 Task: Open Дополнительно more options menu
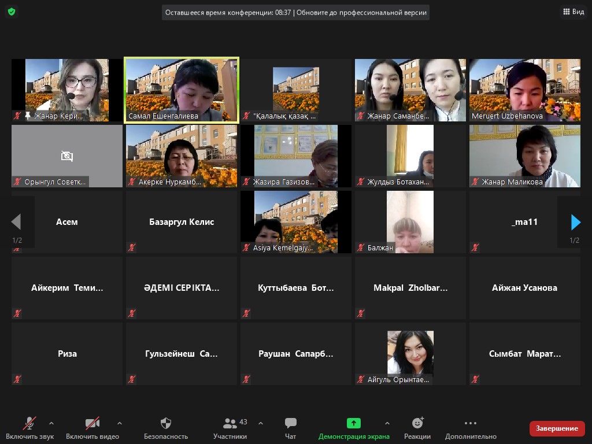(x=471, y=423)
